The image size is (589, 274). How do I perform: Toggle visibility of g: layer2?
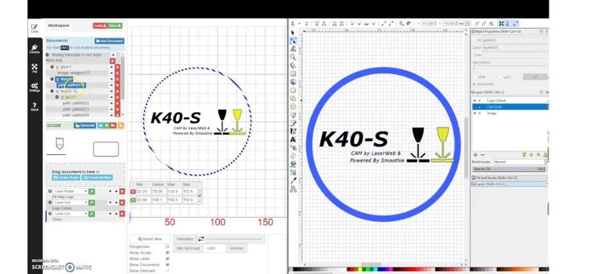pyautogui.click(x=111, y=79)
